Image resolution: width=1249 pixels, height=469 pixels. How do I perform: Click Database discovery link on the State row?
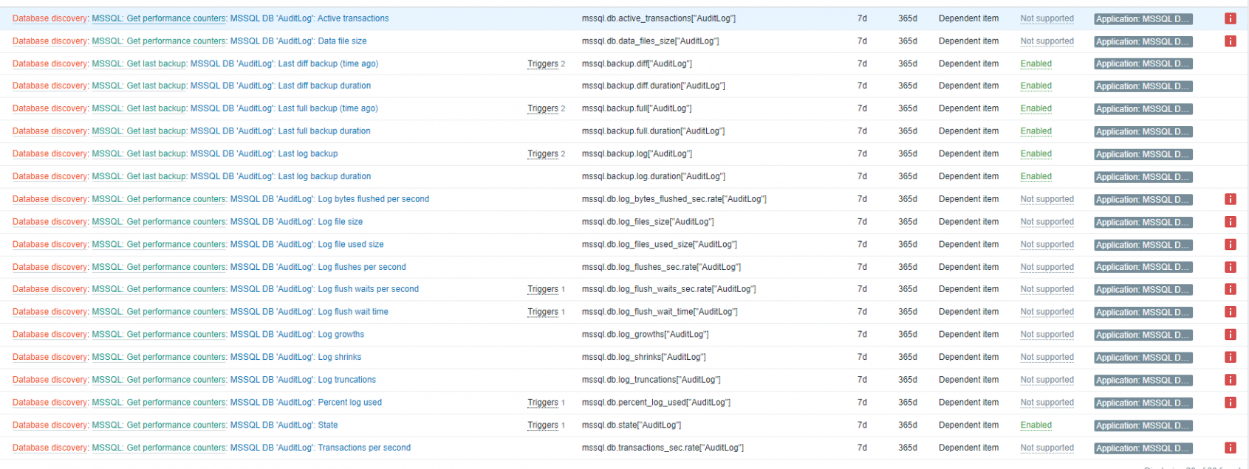click(49, 425)
